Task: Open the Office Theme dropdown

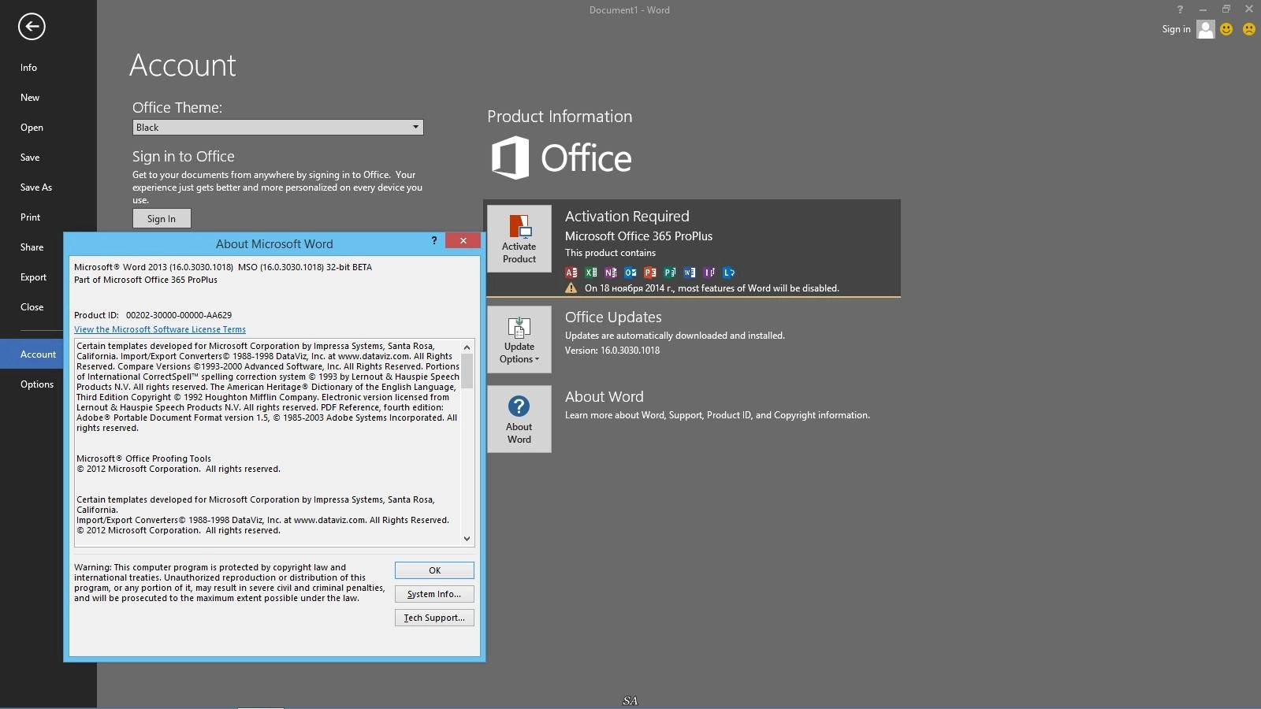Action: tap(277, 128)
